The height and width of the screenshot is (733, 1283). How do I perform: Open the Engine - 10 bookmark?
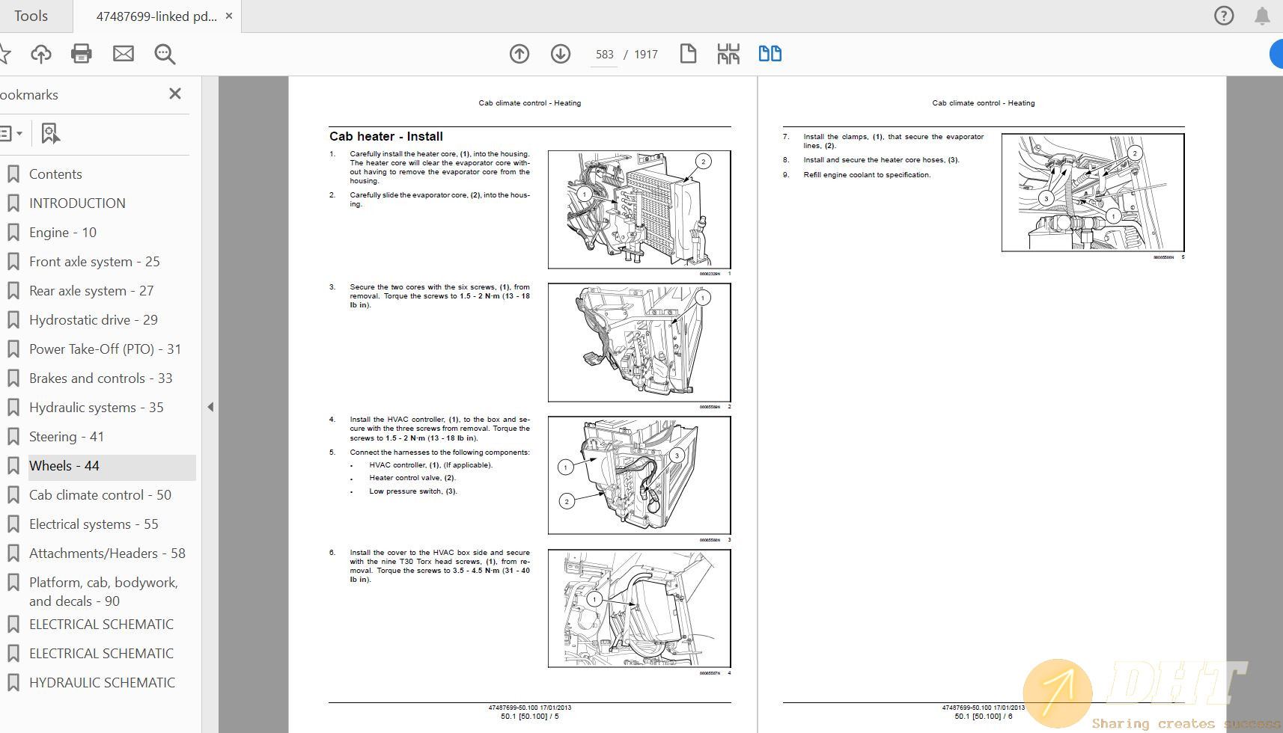pyautogui.click(x=63, y=233)
